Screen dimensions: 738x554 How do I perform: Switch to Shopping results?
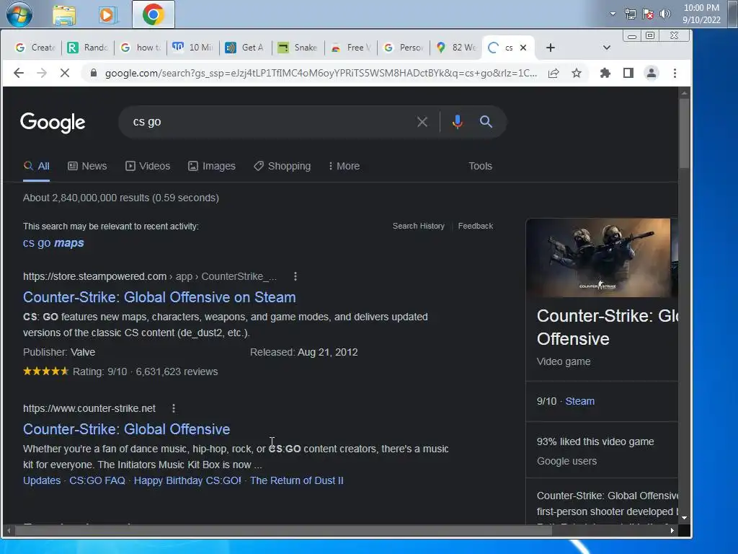(x=282, y=167)
